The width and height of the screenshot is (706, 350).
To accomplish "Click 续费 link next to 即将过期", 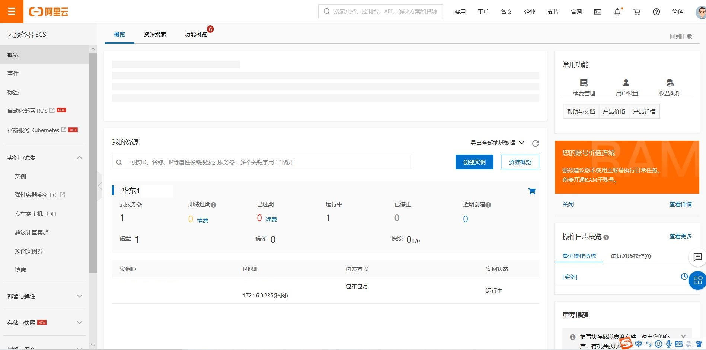I will click(202, 220).
